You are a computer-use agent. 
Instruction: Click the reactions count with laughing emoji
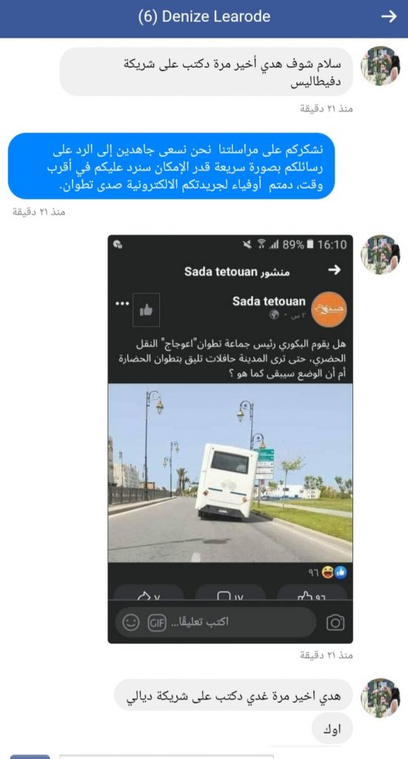tap(327, 573)
